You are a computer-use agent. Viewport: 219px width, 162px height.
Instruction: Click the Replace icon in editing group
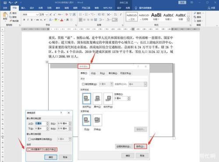point(195,17)
